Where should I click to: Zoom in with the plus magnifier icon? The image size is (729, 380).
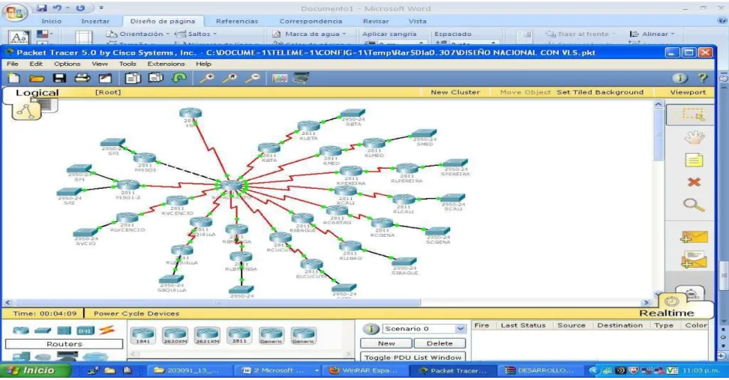pos(207,78)
